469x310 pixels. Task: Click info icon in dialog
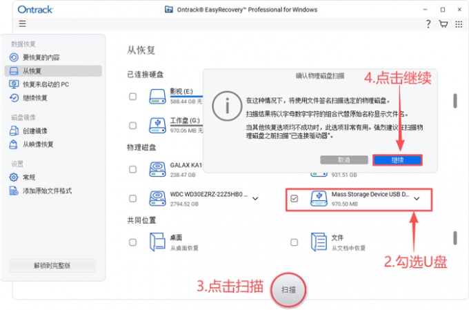coord(227,106)
